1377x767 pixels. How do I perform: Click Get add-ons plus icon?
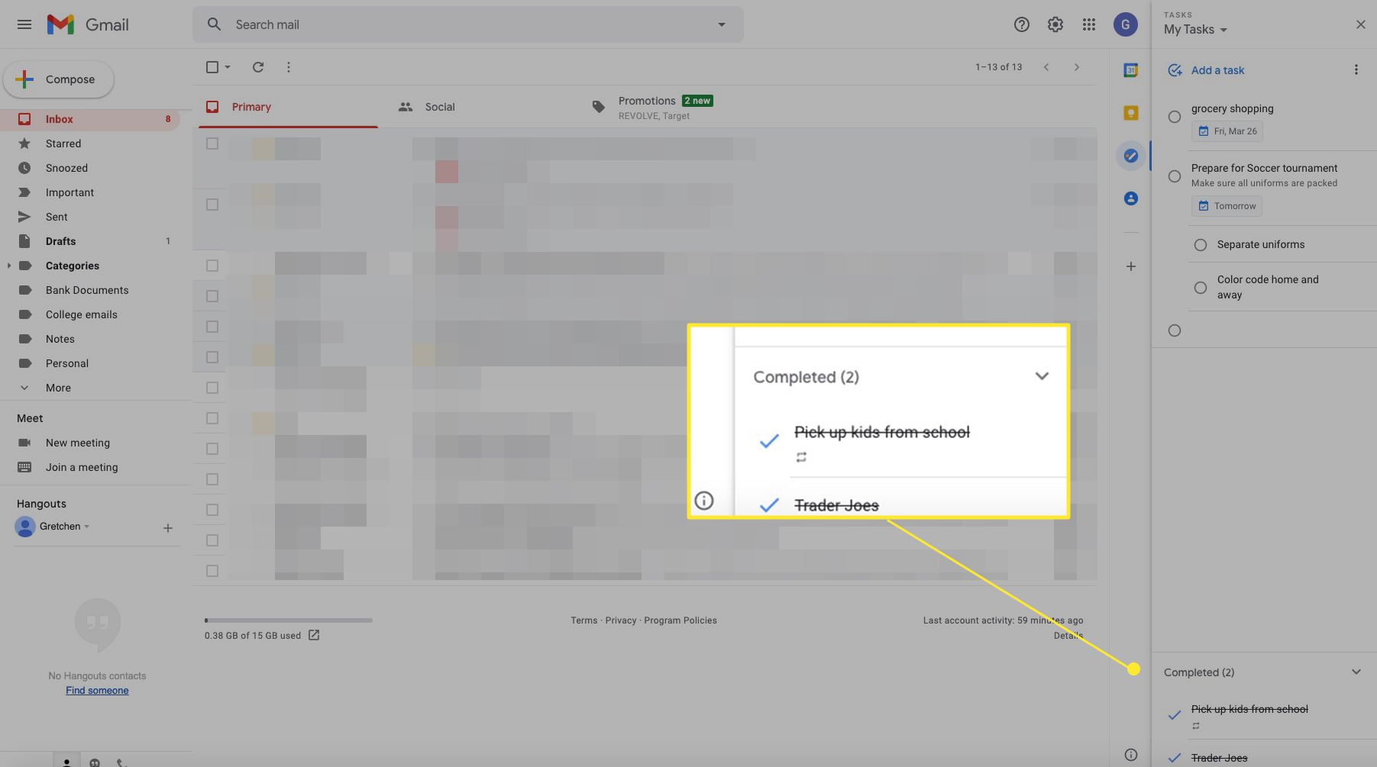[1131, 266]
